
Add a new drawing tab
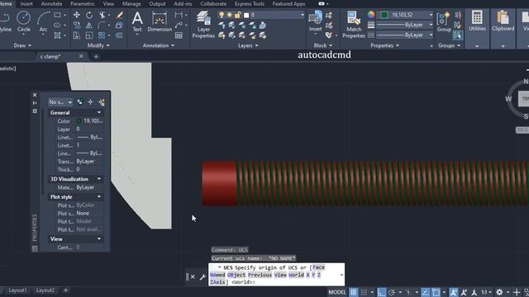point(96,57)
